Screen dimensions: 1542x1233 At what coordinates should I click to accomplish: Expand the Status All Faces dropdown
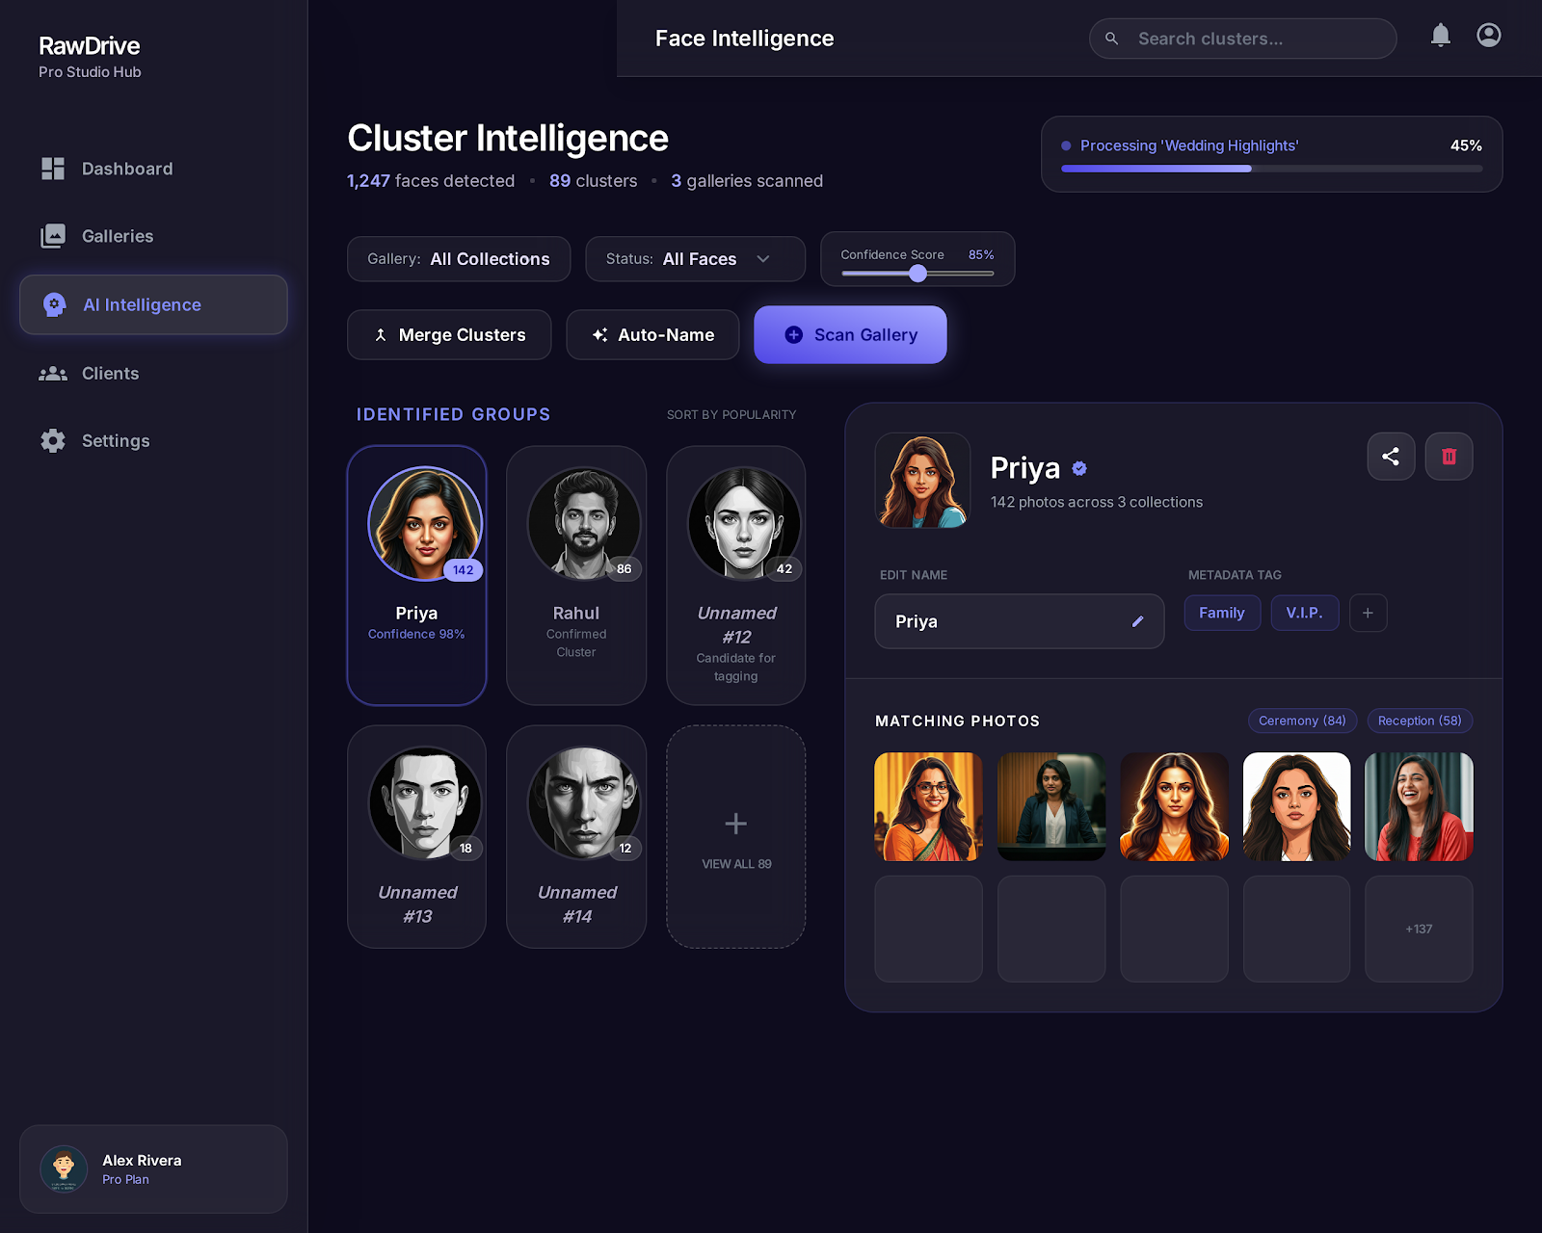coord(695,259)
